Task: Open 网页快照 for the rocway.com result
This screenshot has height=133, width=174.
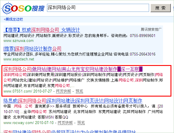Action: point(65,123)
